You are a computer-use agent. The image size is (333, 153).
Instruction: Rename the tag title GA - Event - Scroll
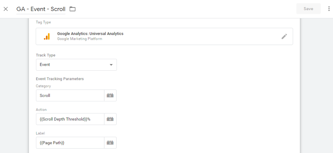(x=41, y=9)
